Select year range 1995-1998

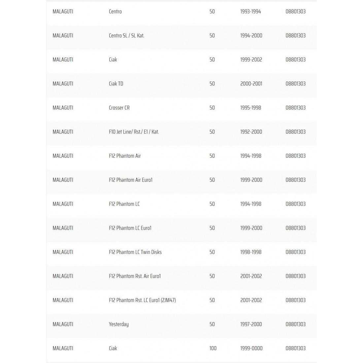point(250,108)
